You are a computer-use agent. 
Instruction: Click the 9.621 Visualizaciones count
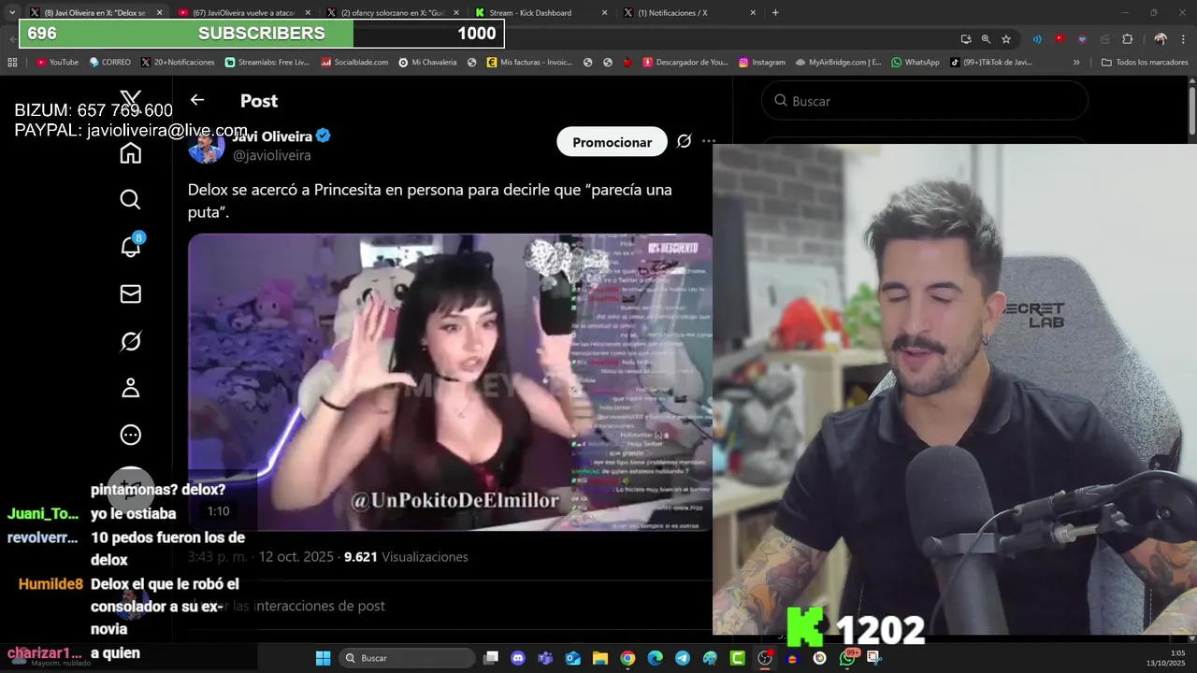point(406,556)
